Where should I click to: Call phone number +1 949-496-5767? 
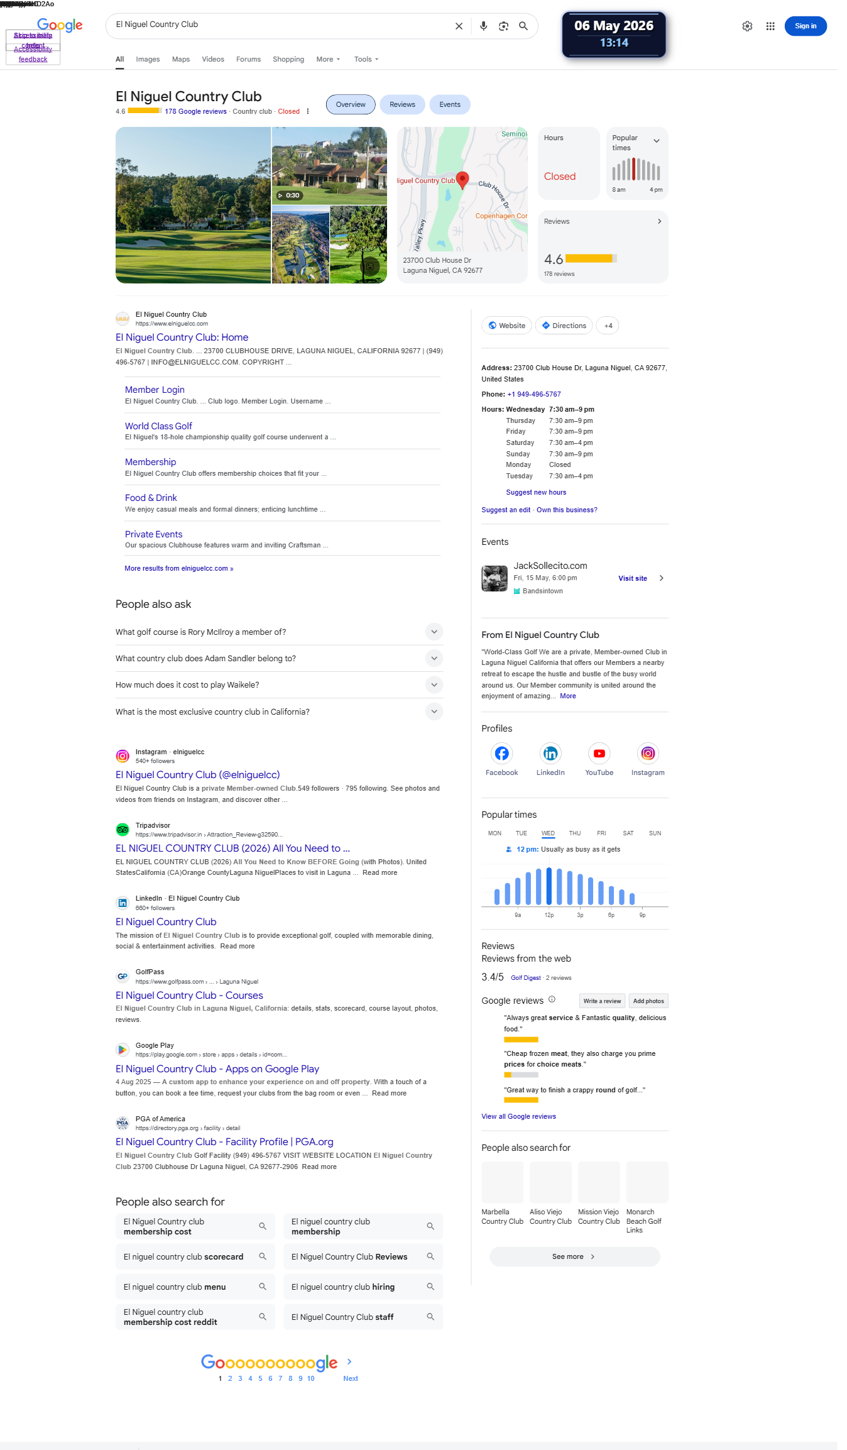coord(534,395)
